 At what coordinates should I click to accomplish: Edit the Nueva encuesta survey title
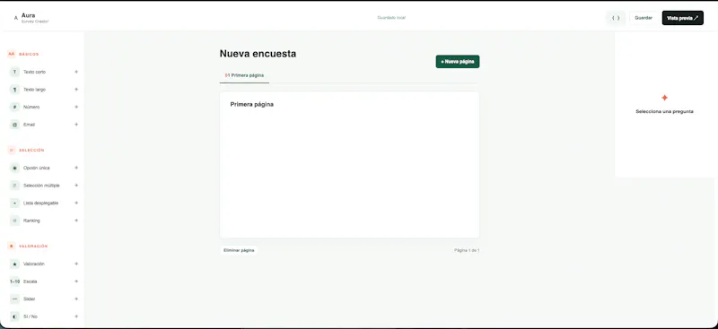pyautogui.click(x=258, y=54)
